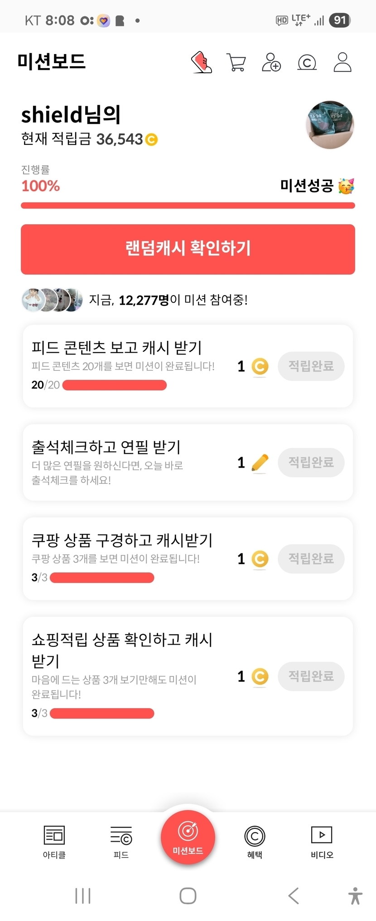Tap the gold coin beside 36,543 balance

pos(151,139)
